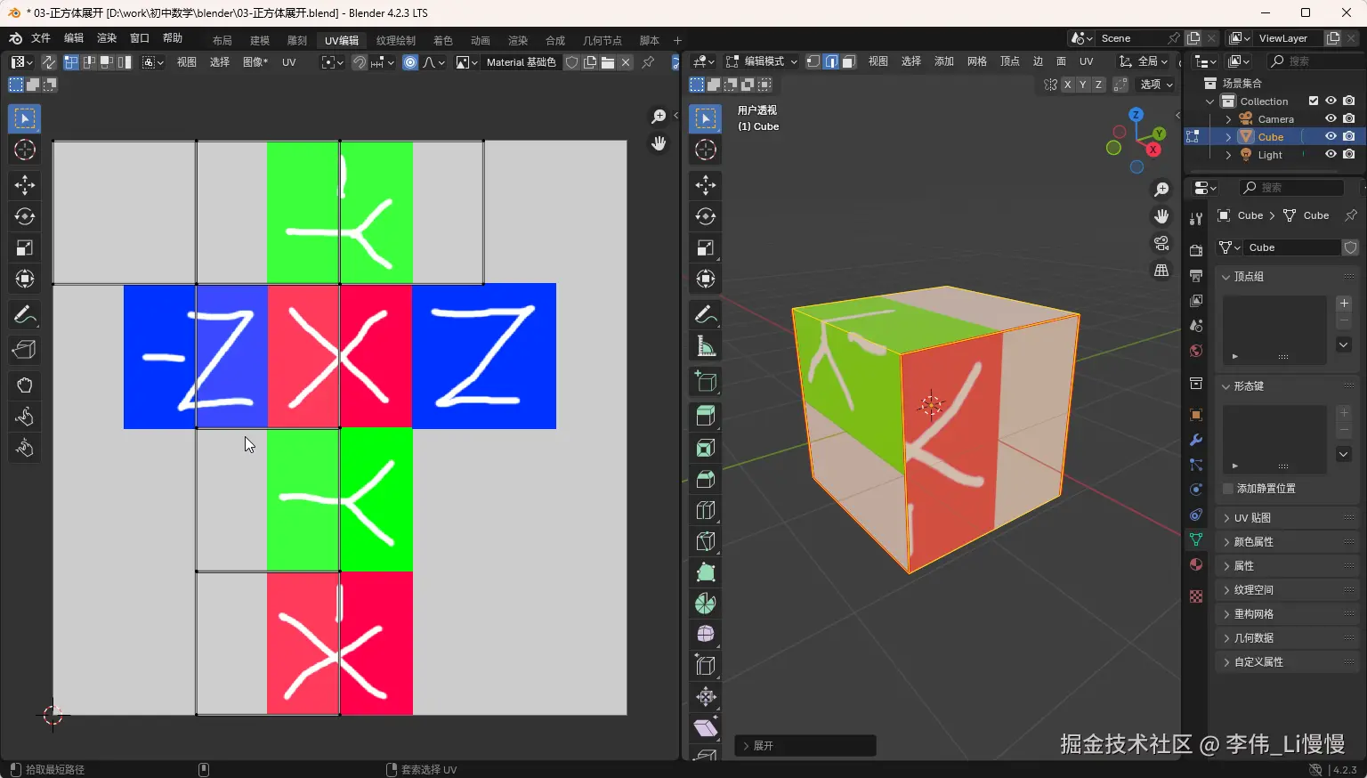Select the Move tool in 3D viewport
Image resolution: width=1367 pixels, height=778 pixels.
point(706,185)
